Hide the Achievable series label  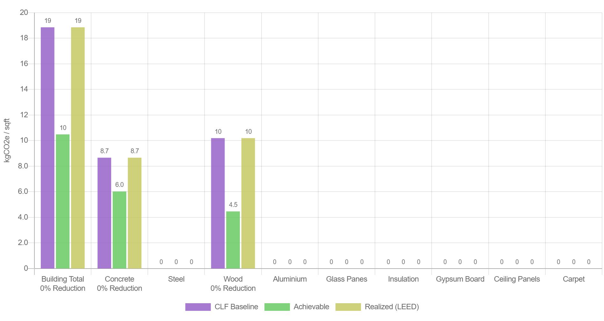point(311,307)
